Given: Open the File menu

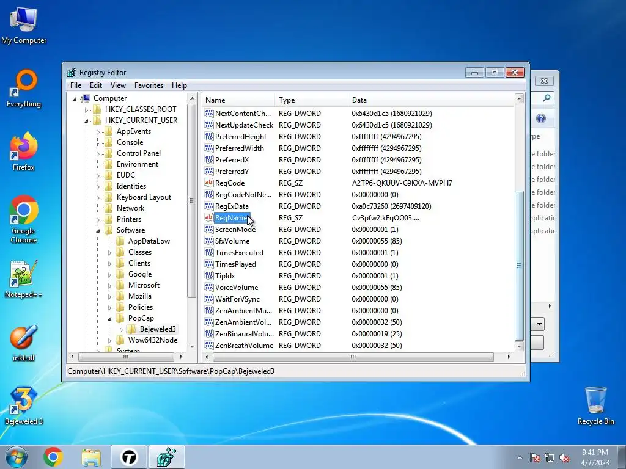Looking at the screenshot, I should [76, 85].
